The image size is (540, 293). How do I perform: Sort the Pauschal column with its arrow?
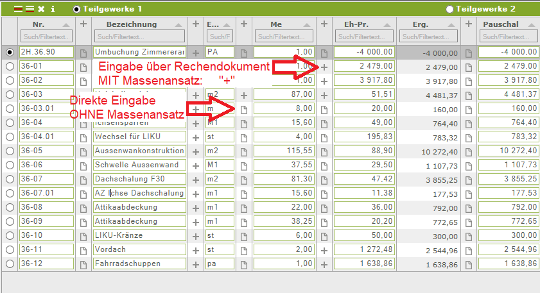[x=532, y=24]
